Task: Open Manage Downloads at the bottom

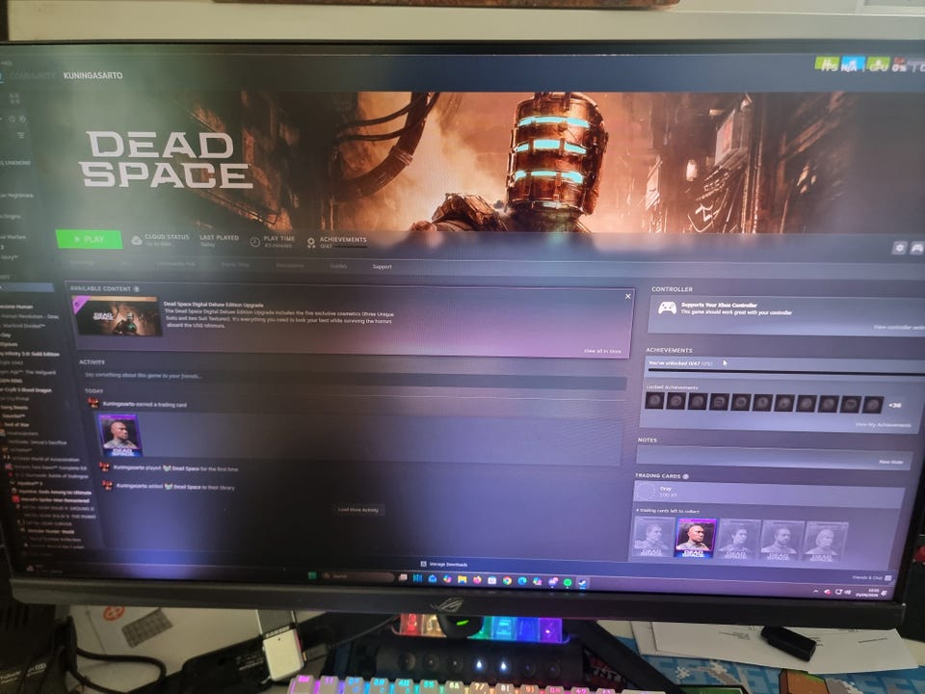Action: tap(444, 564)
